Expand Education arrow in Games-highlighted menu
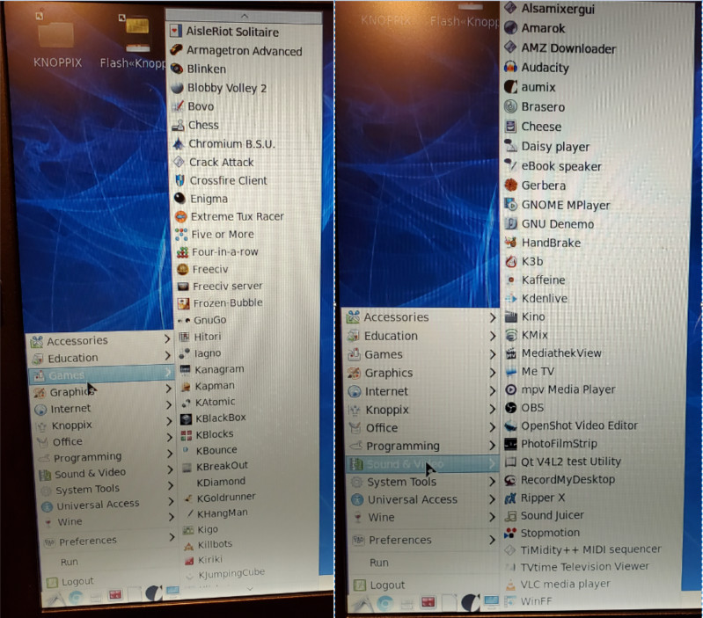The image size is (703, 618). 168,355
